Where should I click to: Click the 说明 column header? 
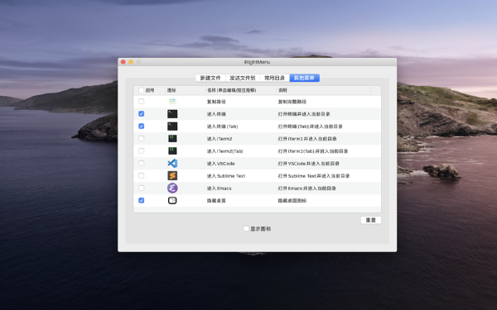coord(282,90)
